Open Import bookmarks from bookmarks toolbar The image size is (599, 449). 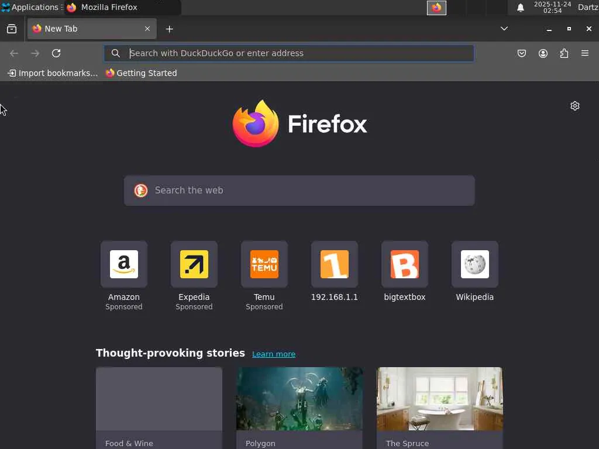click(x=53, y=73)
